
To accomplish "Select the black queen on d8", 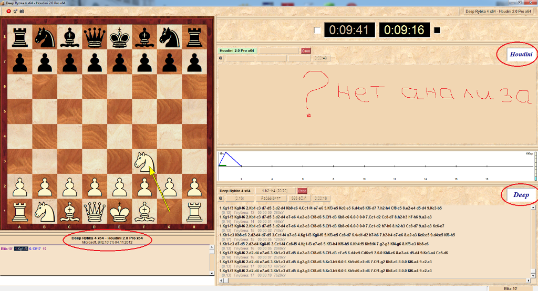I will click(x=95, y=37).
